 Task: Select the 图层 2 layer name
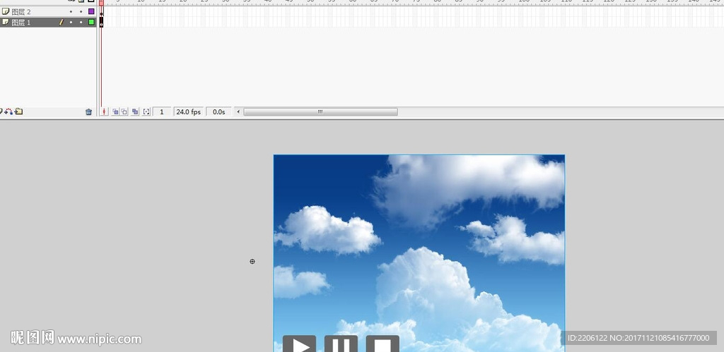tap(21, 11)
